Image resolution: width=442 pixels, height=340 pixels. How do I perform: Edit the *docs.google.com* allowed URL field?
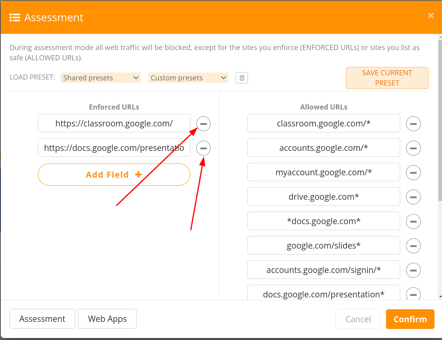324,221
